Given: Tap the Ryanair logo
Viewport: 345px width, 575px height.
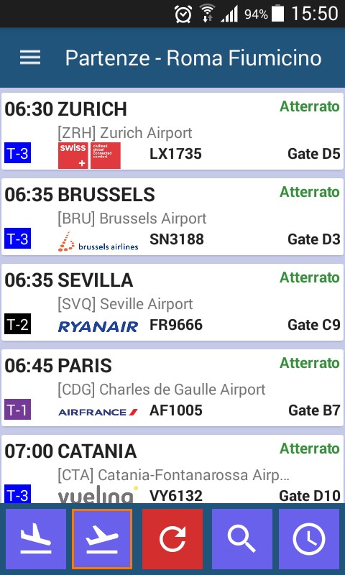Looking at the screenshot, I should click(x=98, y=326).
